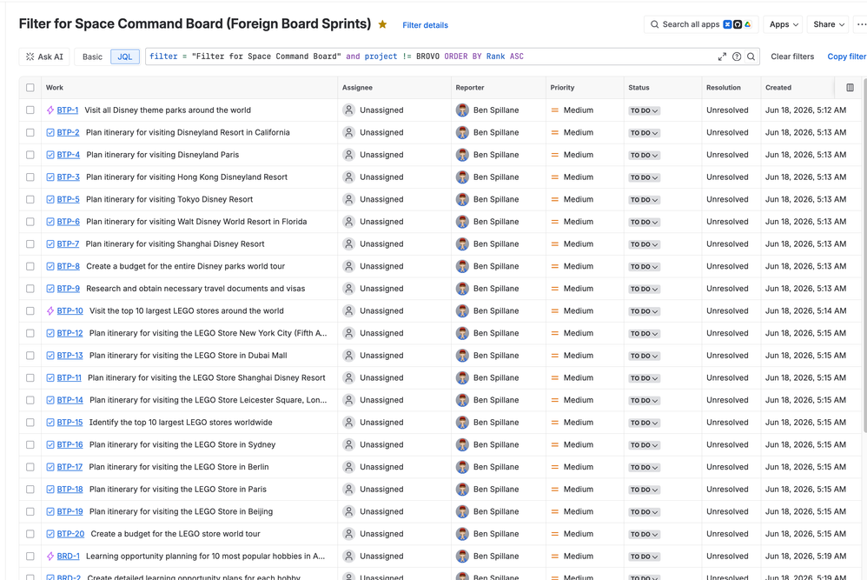Image resolution: width=867 pixels, height=580 pixels.
Task: Expand the JQL editor with arrows icon
Action: point(722,57)
